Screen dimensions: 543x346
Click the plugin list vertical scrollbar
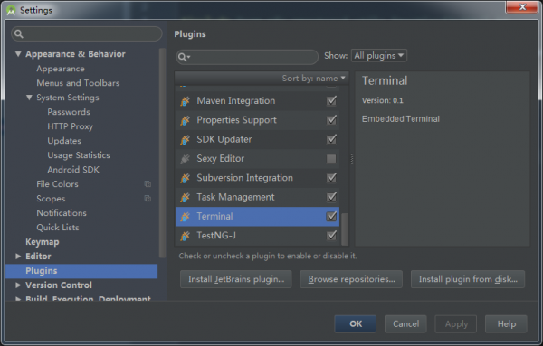345,229
